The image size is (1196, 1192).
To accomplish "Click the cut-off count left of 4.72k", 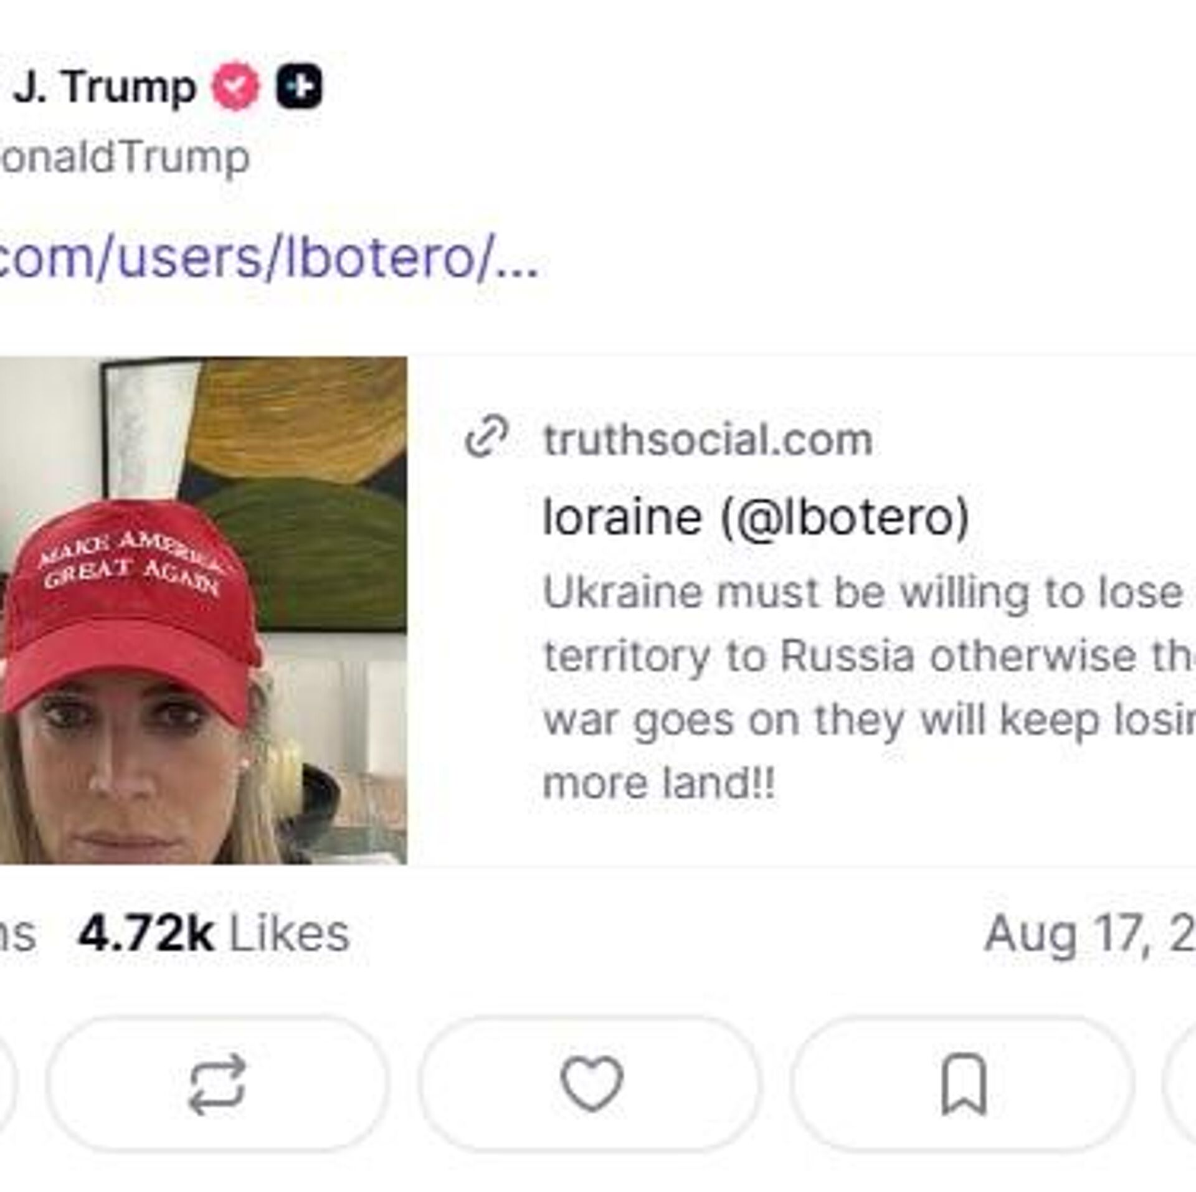I will (17, 933).
